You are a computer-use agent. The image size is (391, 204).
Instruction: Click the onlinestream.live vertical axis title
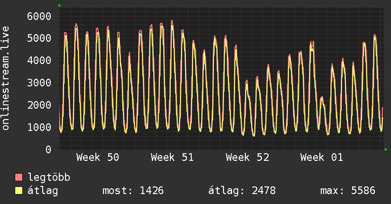[x=6, y=79]
